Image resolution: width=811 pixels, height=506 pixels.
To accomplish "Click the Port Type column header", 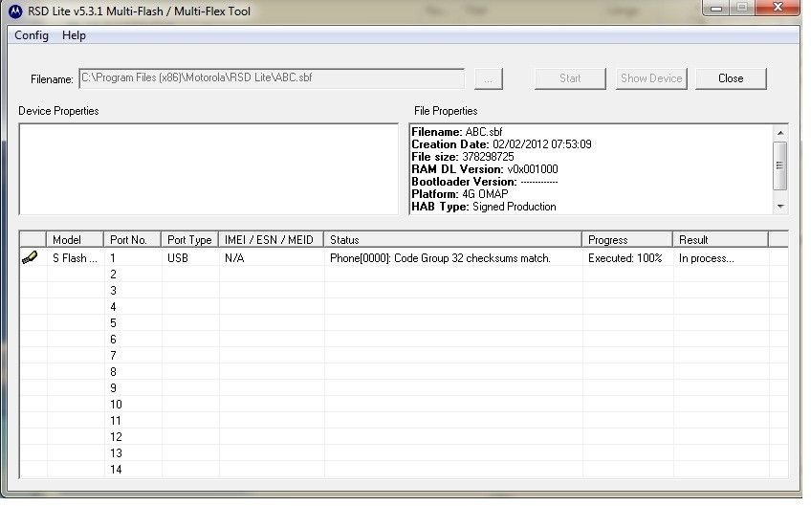I will (189, 239).
